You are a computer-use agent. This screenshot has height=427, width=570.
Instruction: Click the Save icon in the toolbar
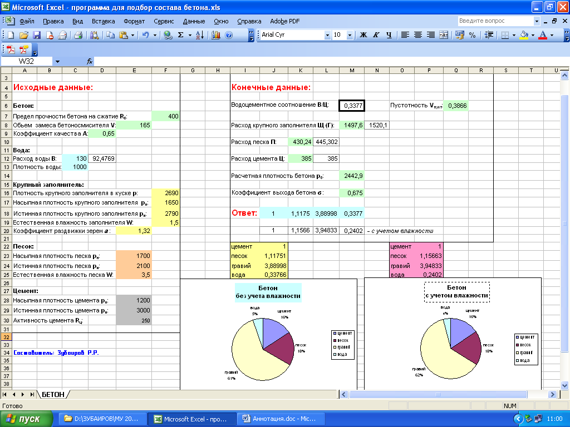pos(37,35)
